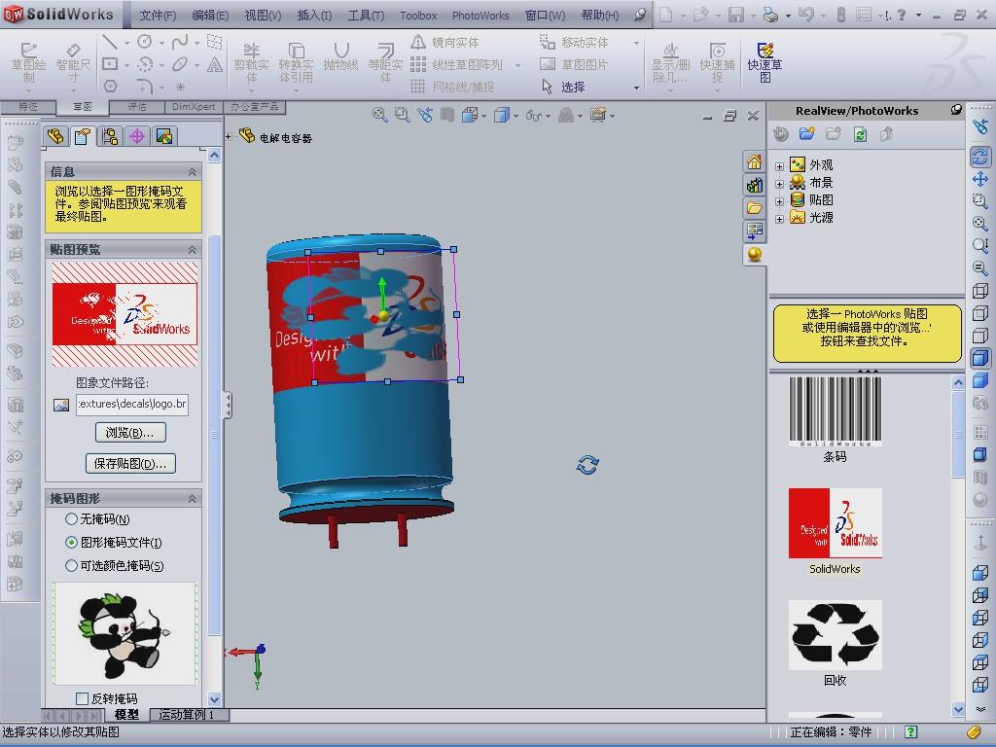Click the Convert Entities tool
This screenshot has height=747, width=996.
click(296, 63)
